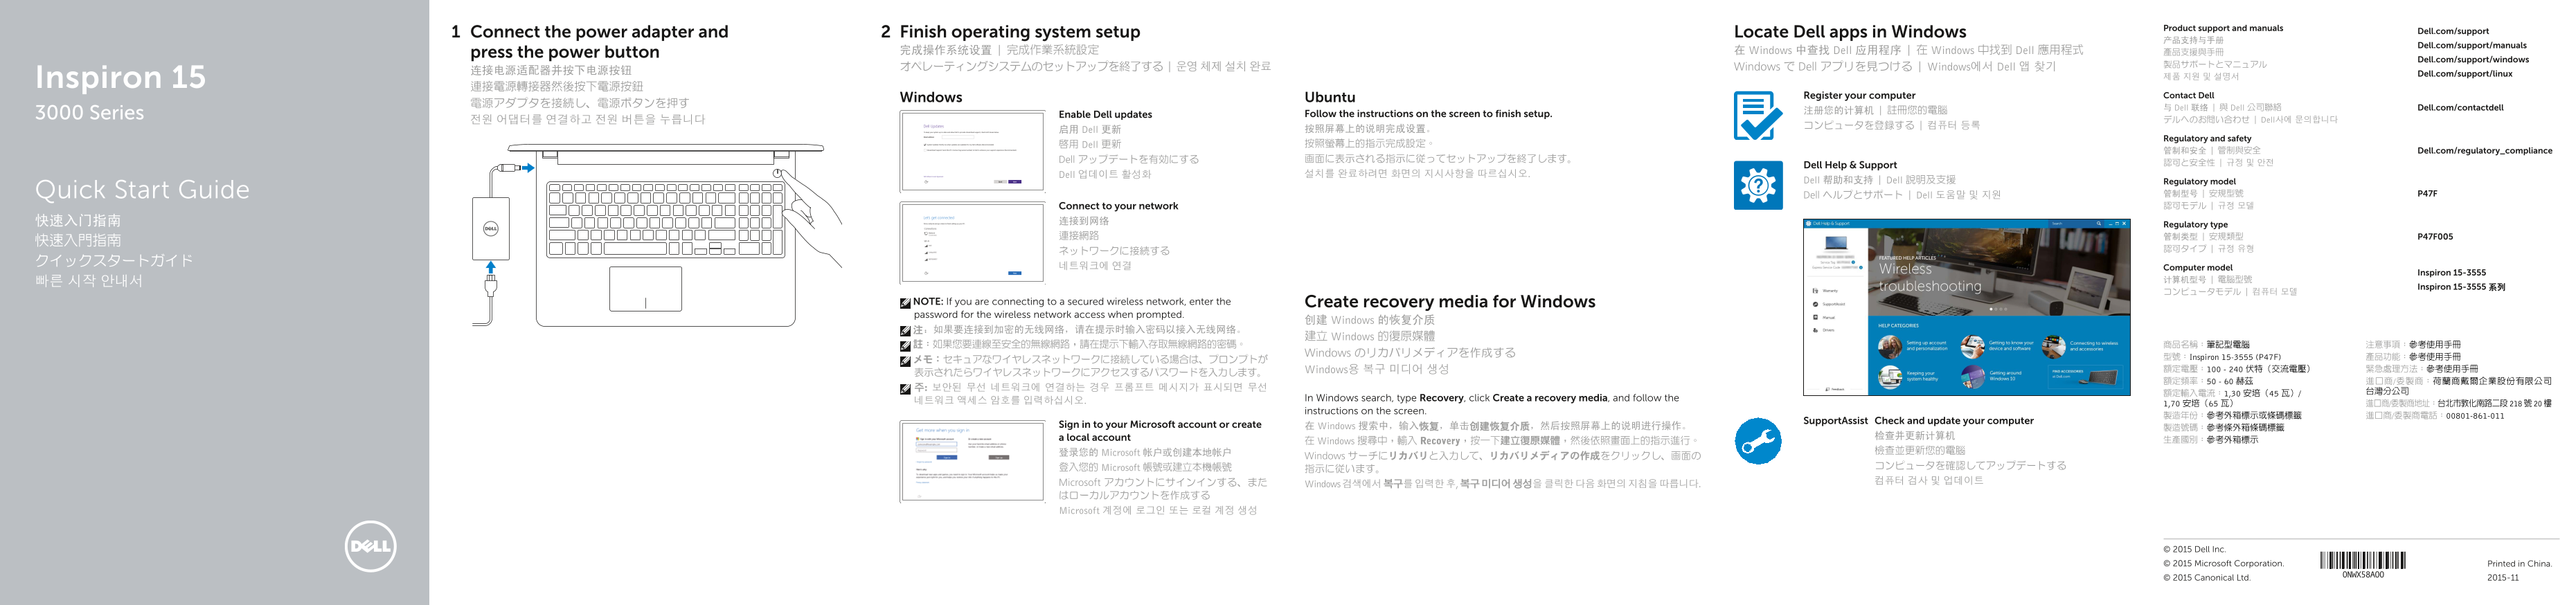Click the 'Ubuntu' section heading
This screenshot has height=605, width=2576.
click(1330, 97)
